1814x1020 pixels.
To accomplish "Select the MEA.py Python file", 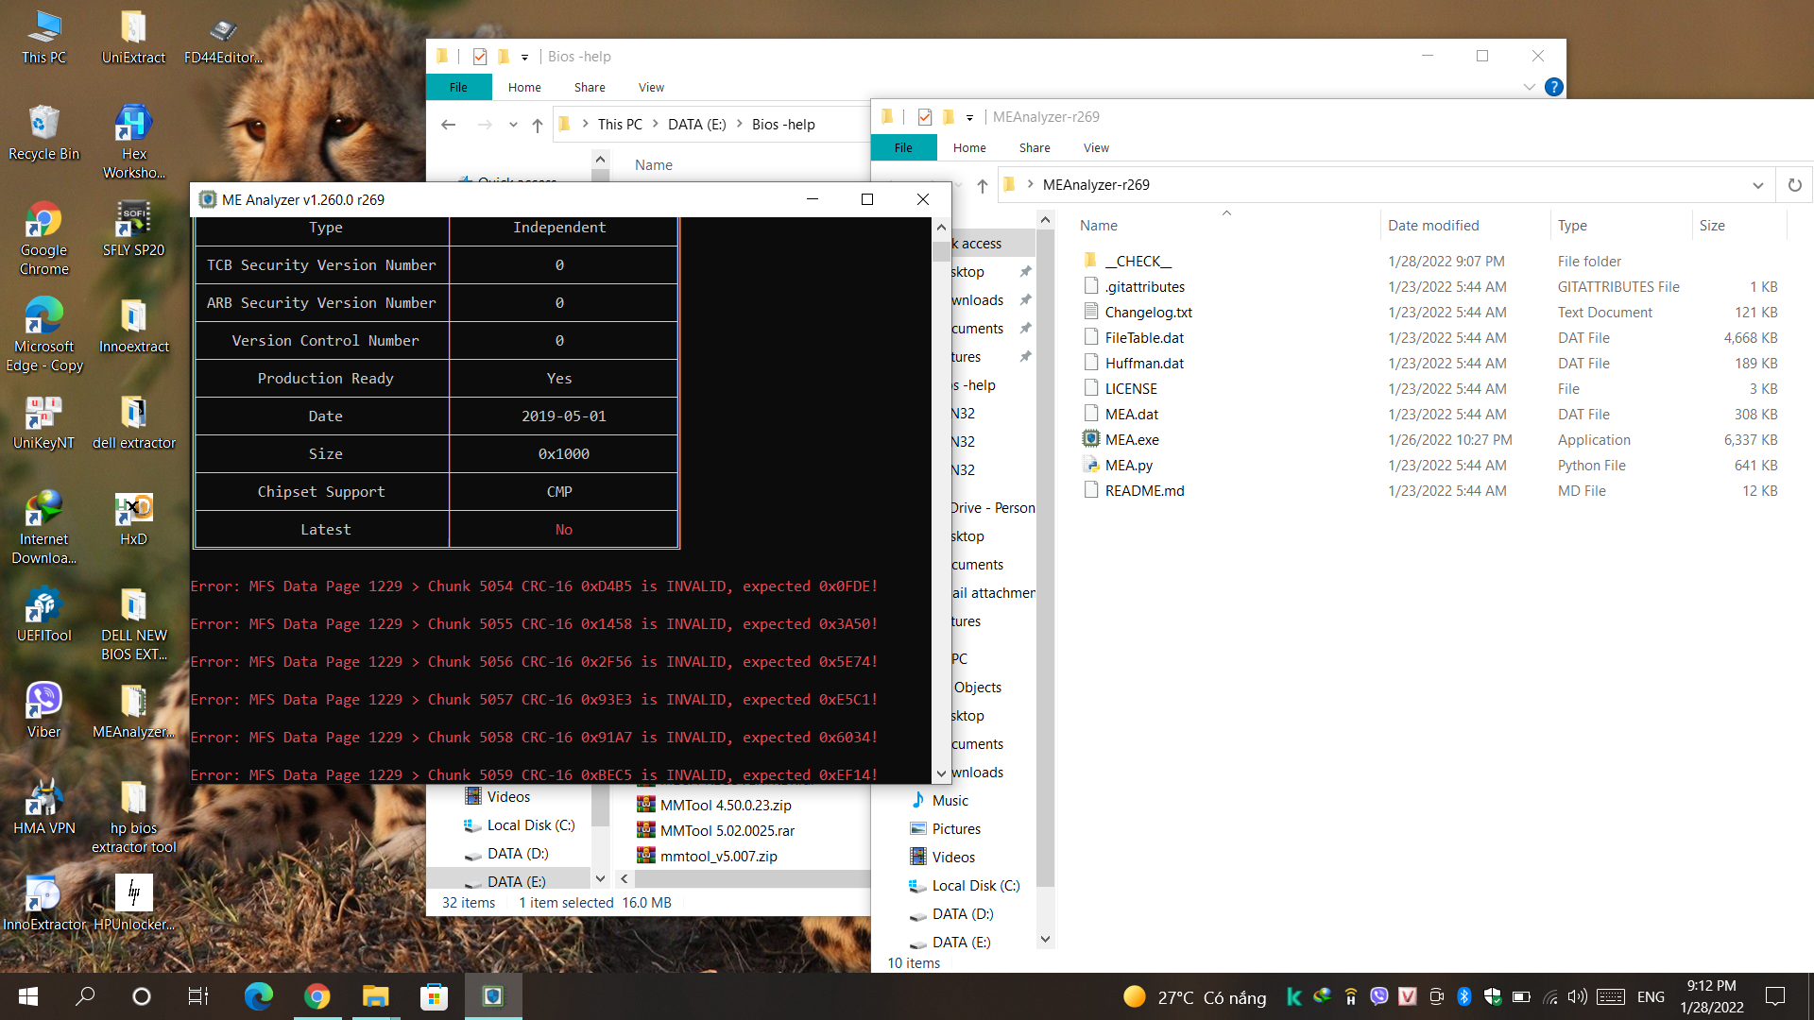I will 1128,466.
